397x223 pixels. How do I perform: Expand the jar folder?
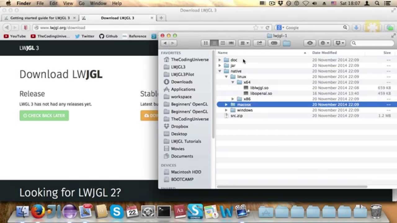[220, 65]
